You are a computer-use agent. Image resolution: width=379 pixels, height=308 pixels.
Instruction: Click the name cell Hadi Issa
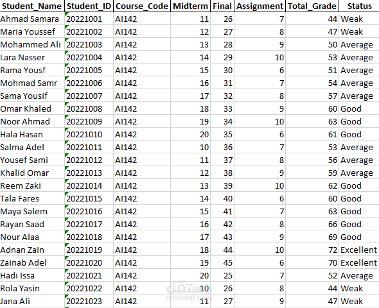click(x=32, y=275)
